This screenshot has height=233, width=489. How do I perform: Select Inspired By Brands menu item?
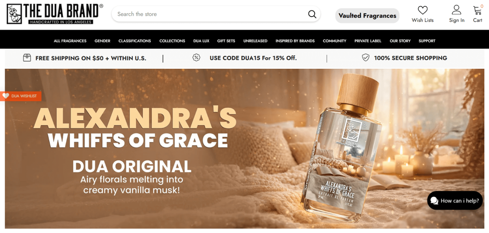(x=295, y=41)
